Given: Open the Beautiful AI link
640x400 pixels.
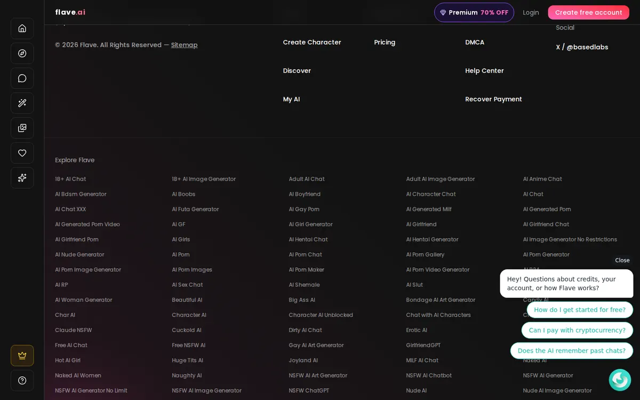Looking at the screenshot, I should click(x=187, y=300).
